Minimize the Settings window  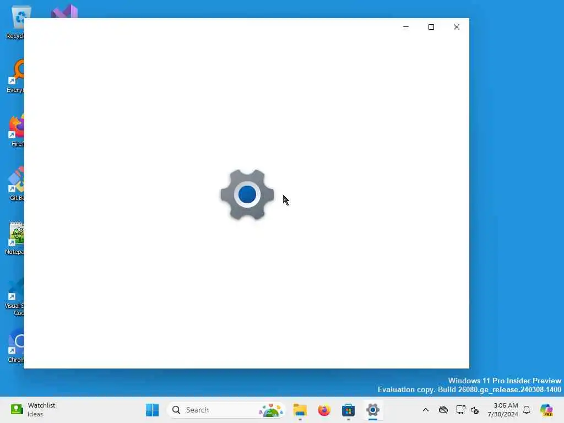point(406,27)
